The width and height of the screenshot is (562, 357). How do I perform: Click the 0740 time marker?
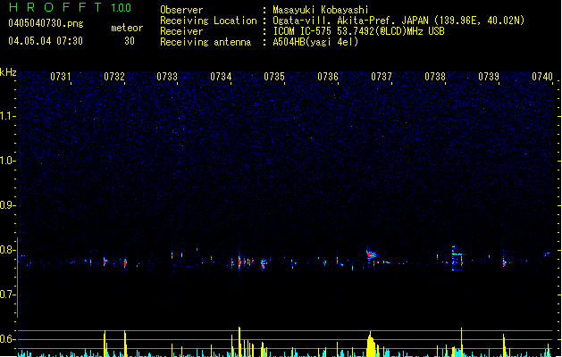click(542, 77)
